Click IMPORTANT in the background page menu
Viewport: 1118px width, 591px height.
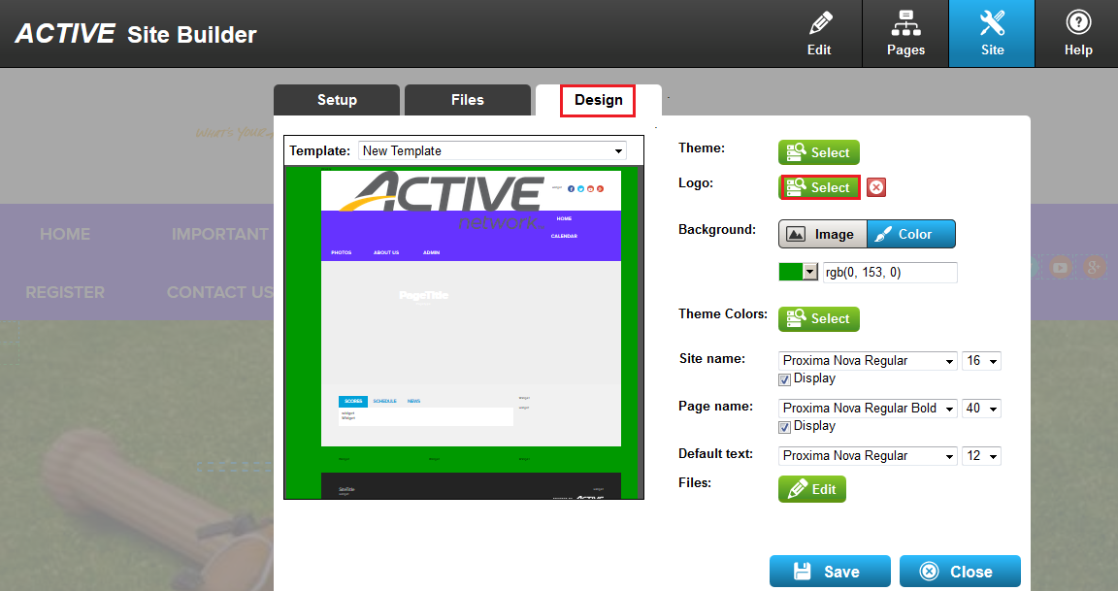tap(220, 234)
